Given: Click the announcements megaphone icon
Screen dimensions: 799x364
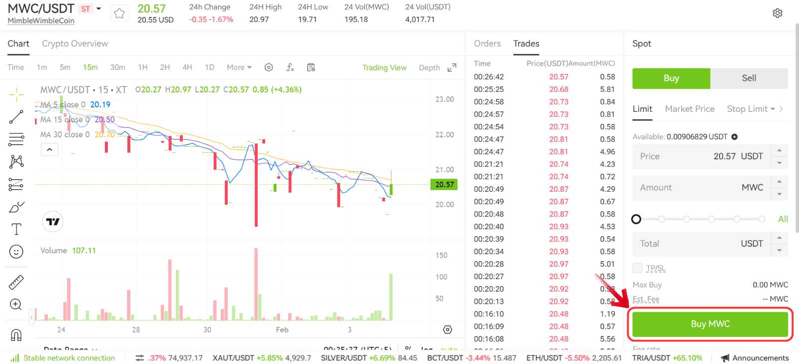Looking at the screenshot, I should pyautogui.click(x=725, y=358).
